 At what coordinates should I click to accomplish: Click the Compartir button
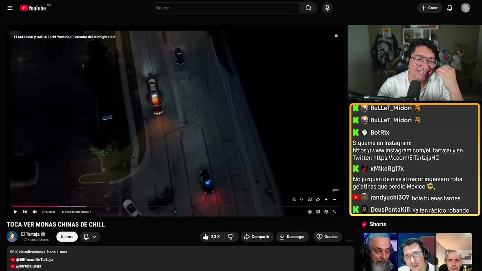click(x=257, y=237)
